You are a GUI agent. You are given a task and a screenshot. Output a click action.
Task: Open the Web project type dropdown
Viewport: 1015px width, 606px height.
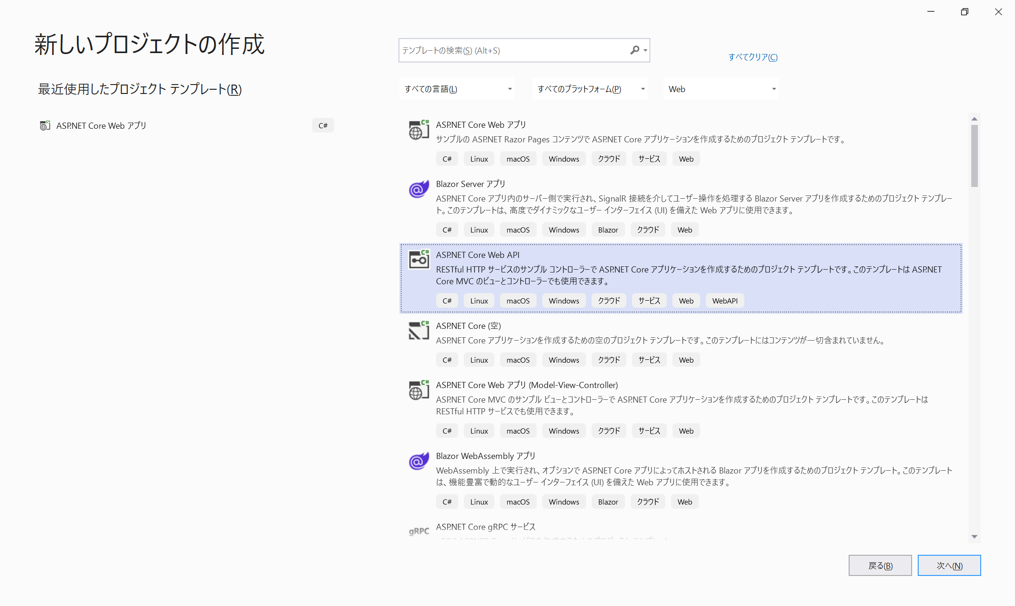point(721,89)
